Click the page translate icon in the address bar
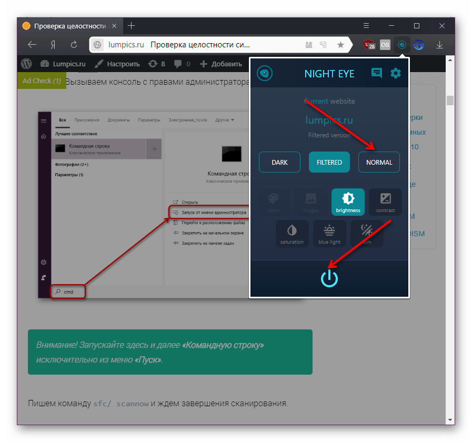 [x=323, y=45]
